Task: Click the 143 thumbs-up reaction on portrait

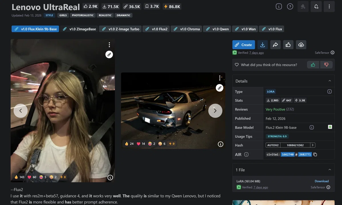Action: coord(19,177)
